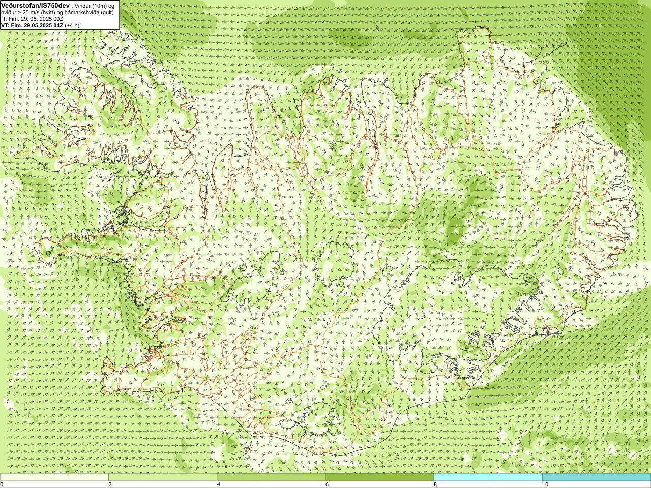
Task: Click the scale label '4'
Action: coord(219,485)
